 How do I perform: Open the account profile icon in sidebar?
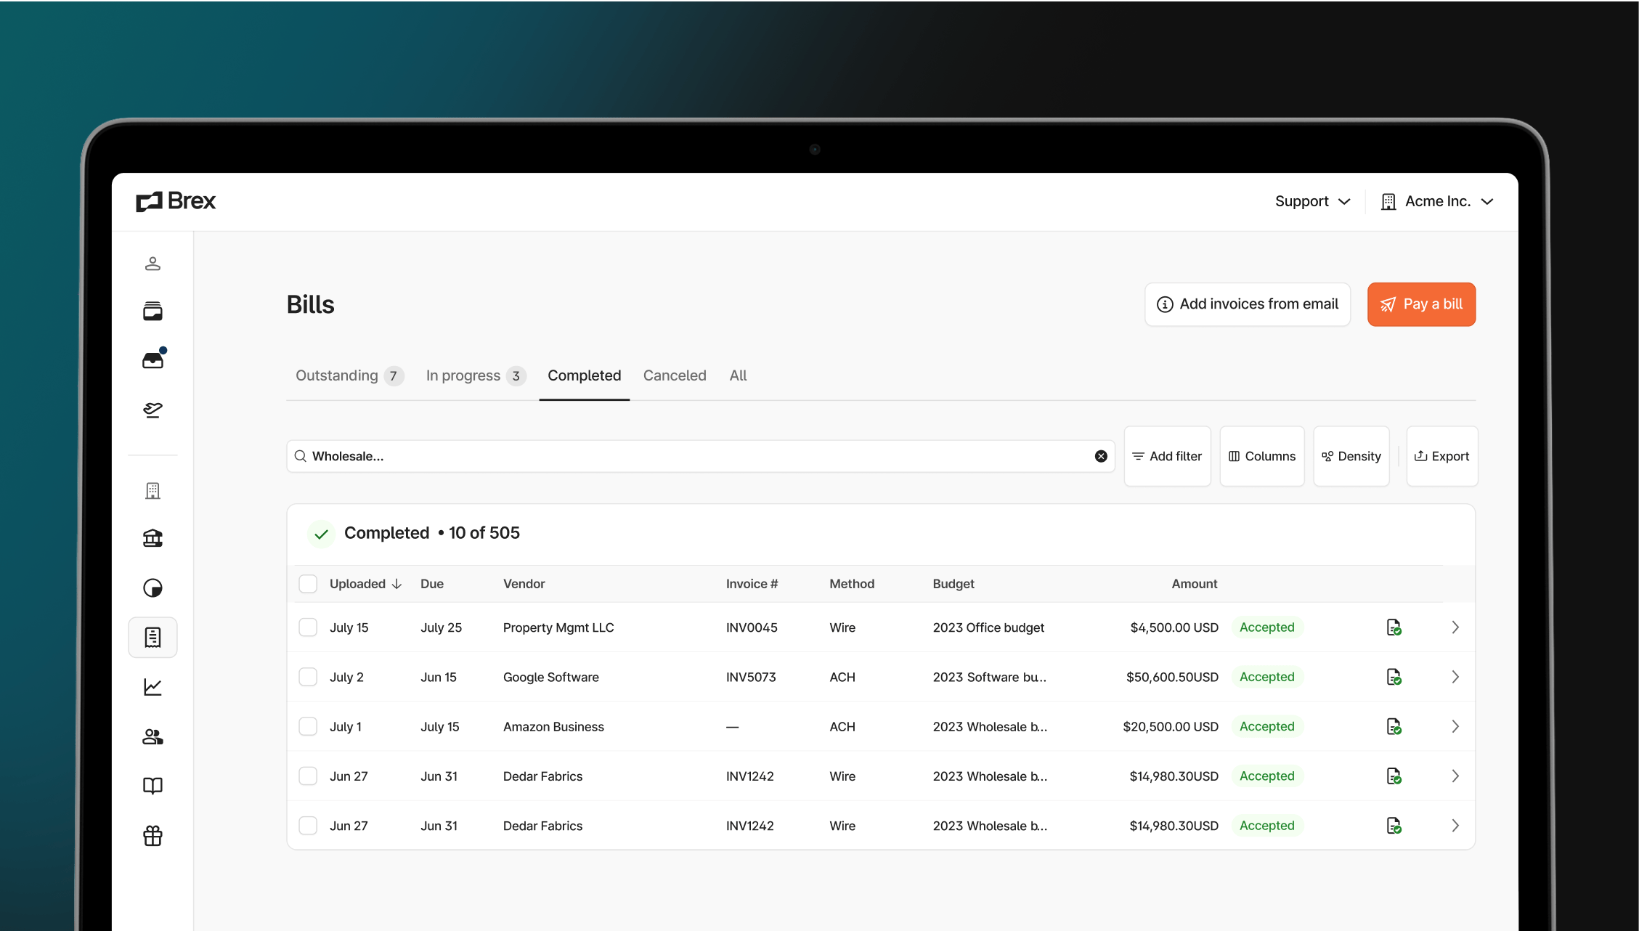(152, 264)
